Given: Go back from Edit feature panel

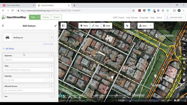Looking at the screenshot, I should 3,26.
